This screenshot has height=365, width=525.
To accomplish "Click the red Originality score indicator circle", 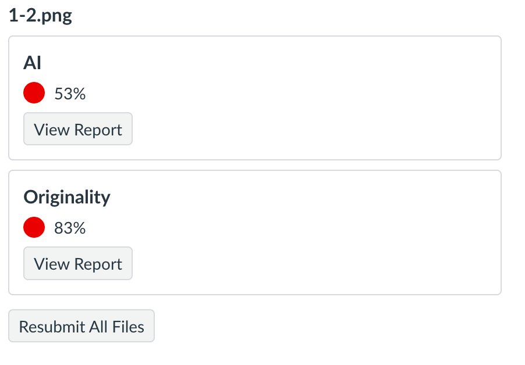I will pyautogui.click(x=34, y=228).
